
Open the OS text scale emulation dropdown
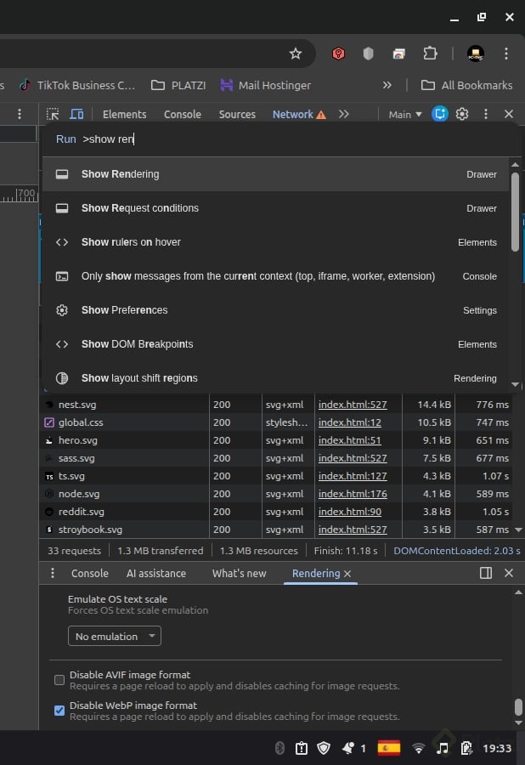click(x=115, y=636)
